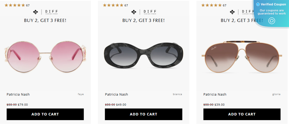289x124 pixels.
Task: Click the Patricia Nash name on faye card
Action: pos(18,94)
